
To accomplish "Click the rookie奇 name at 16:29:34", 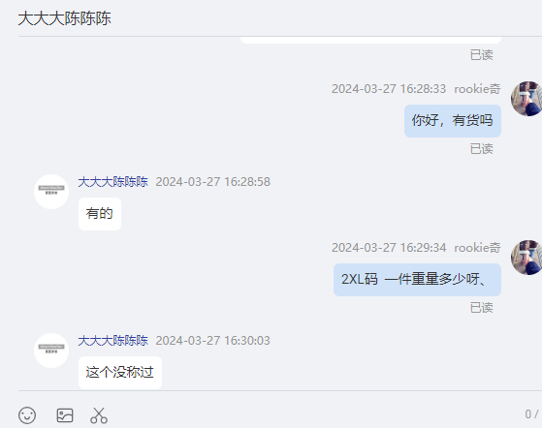I will click(x=477, y=248).
